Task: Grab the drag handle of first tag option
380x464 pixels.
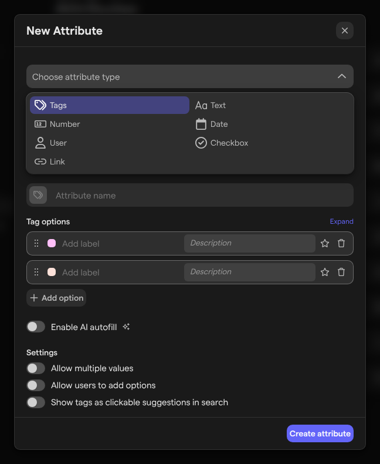Action: point(36,243)
